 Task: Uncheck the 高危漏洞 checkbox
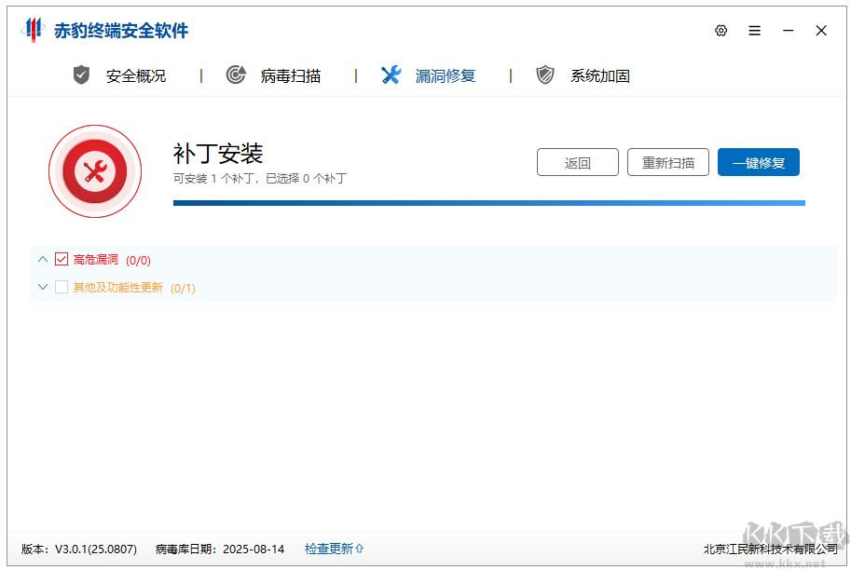(62, 261)
